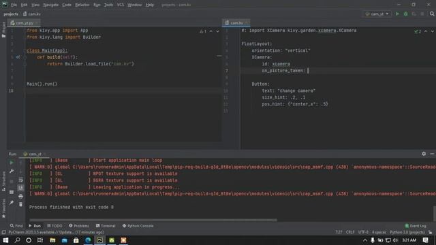Open Search Everywhere magnifier icon
This screenshot has height=245, width=436.
tap(432, 14)
